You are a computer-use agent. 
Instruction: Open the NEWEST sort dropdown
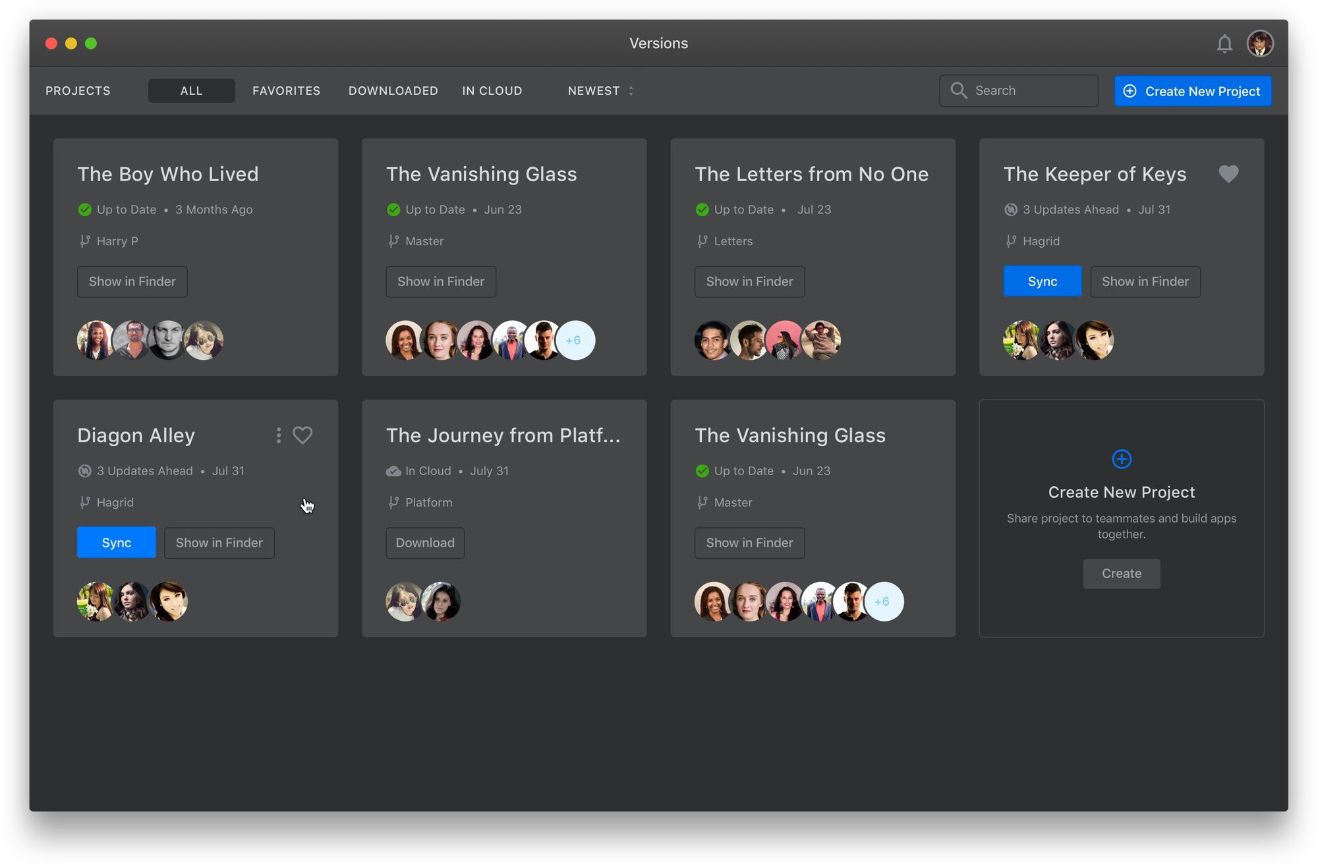(x=600, y=91)
